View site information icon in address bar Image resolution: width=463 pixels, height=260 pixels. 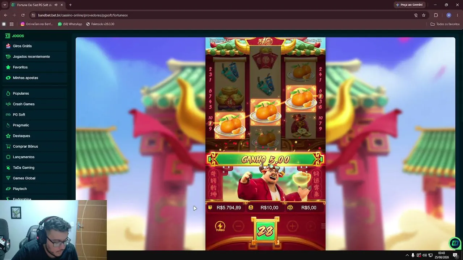[33, 15]
